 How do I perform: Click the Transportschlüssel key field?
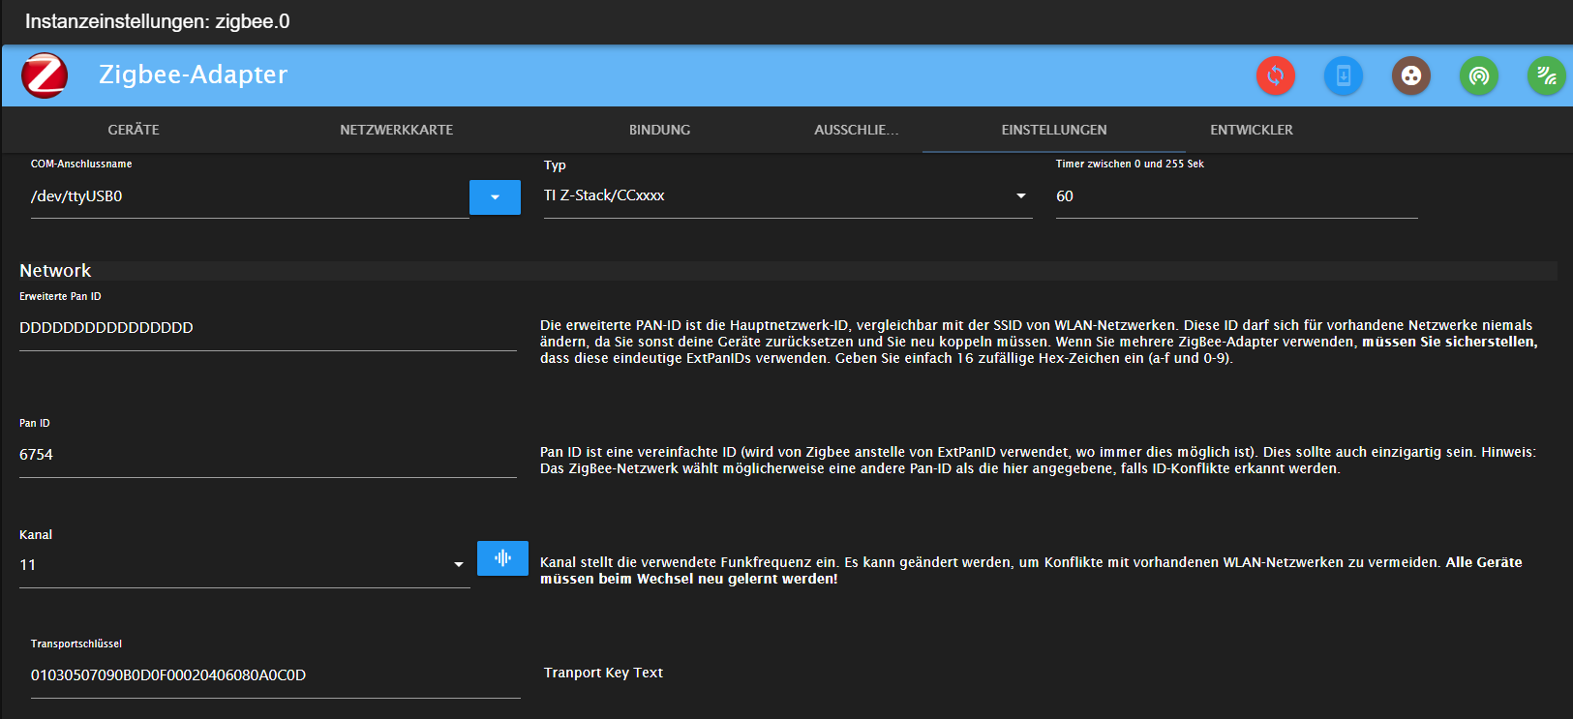click(x=276, y=675)
